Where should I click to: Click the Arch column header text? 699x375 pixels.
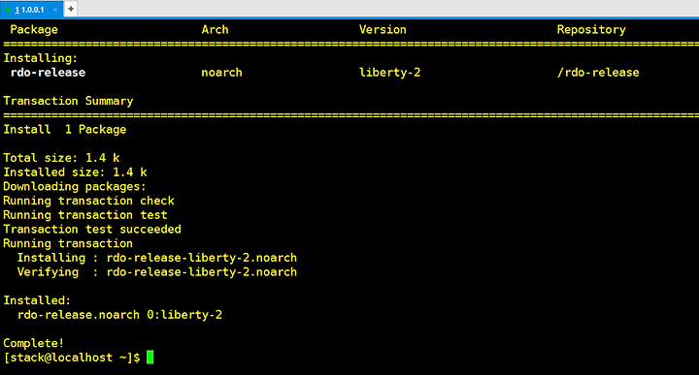pos(215,30)
